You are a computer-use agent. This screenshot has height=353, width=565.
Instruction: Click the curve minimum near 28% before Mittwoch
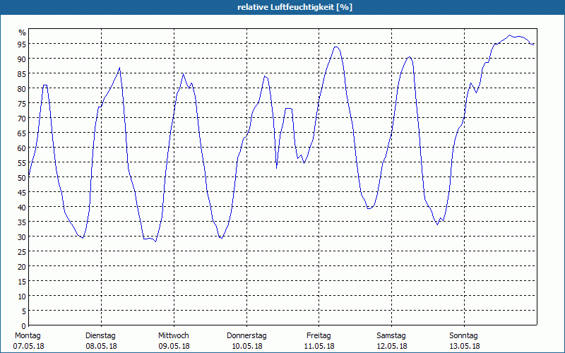155,241
